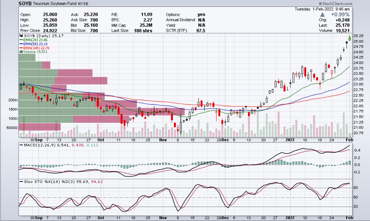Click the Volume 19,521 legend entry

(x=35, y=52)
